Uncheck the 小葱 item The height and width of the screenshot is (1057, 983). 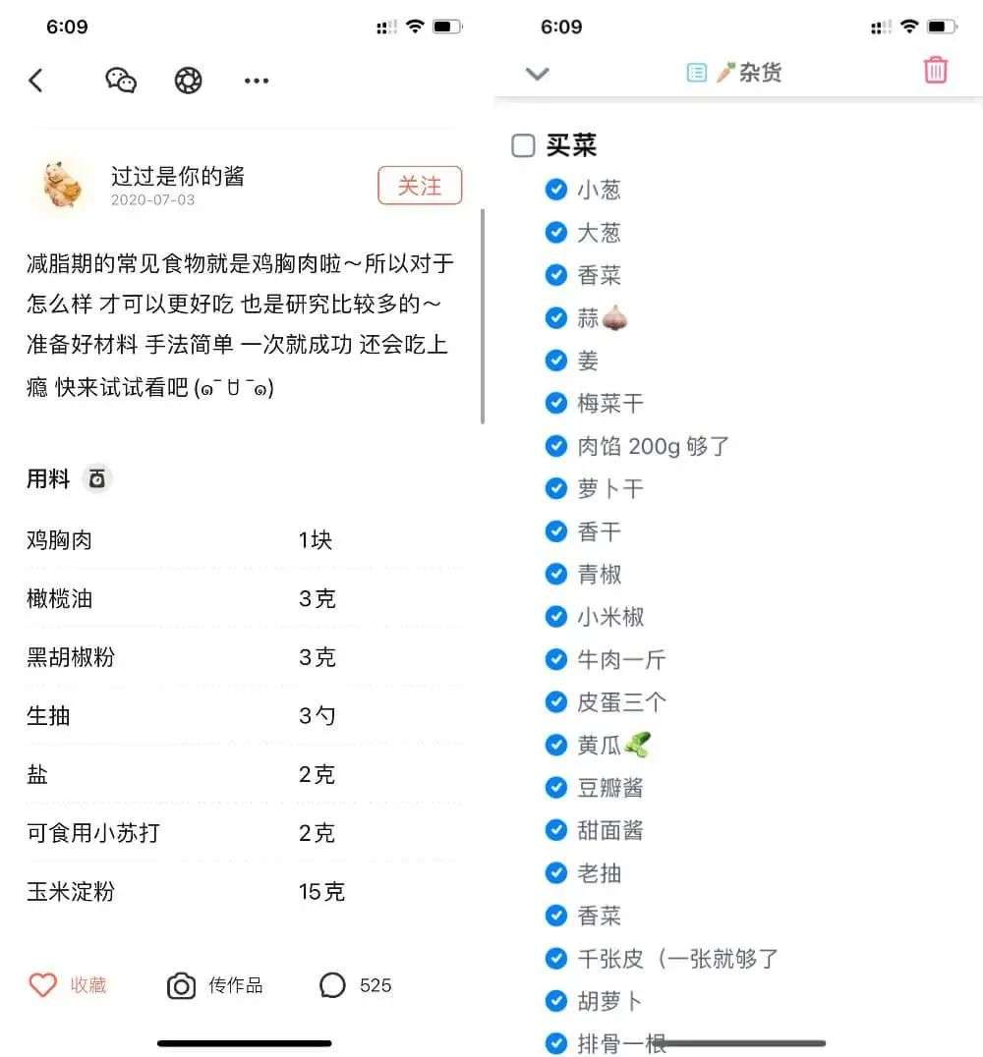click(556, 190)
